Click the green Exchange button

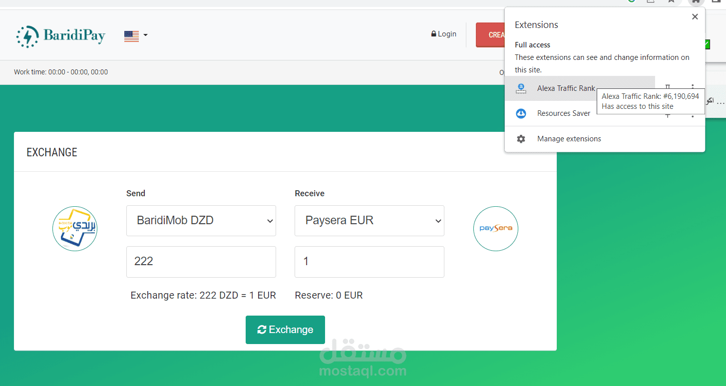pyautogui.click(x=285, y=330)
